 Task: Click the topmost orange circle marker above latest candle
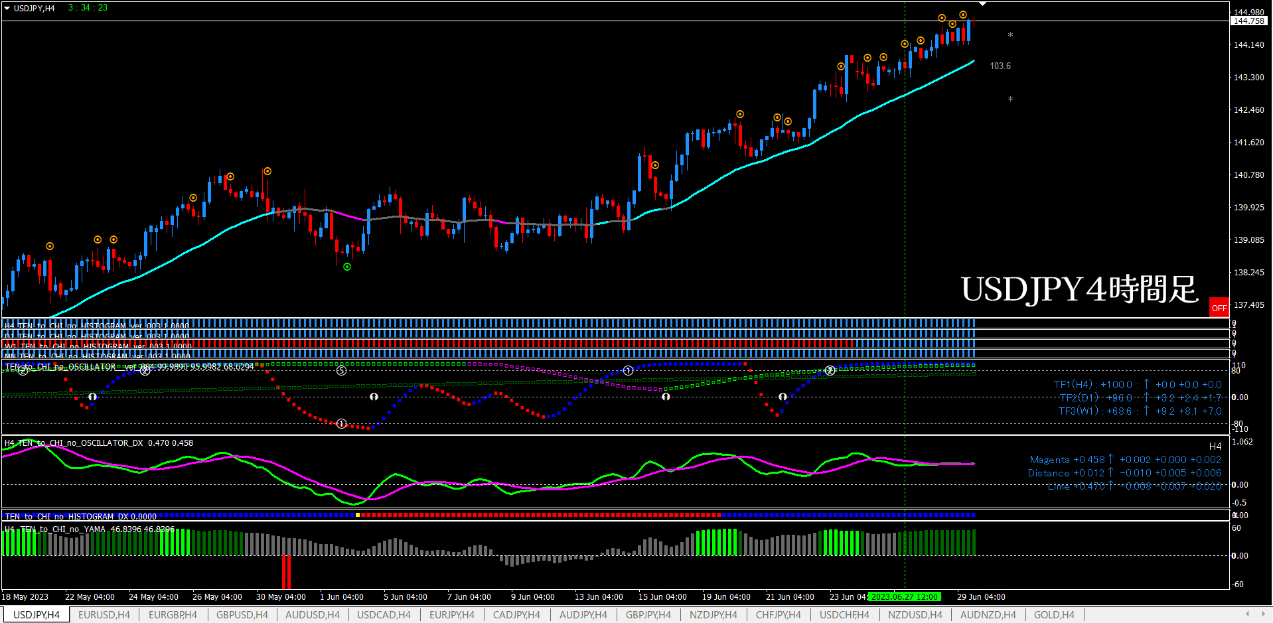[963, 15]
